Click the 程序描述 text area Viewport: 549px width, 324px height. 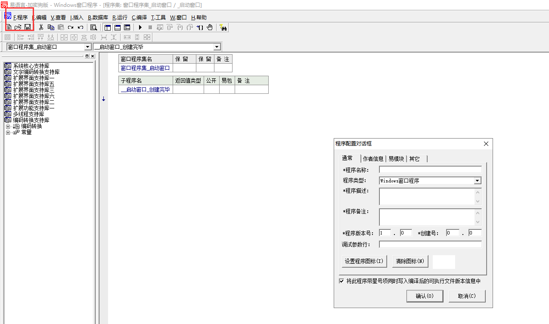(430, 196)
